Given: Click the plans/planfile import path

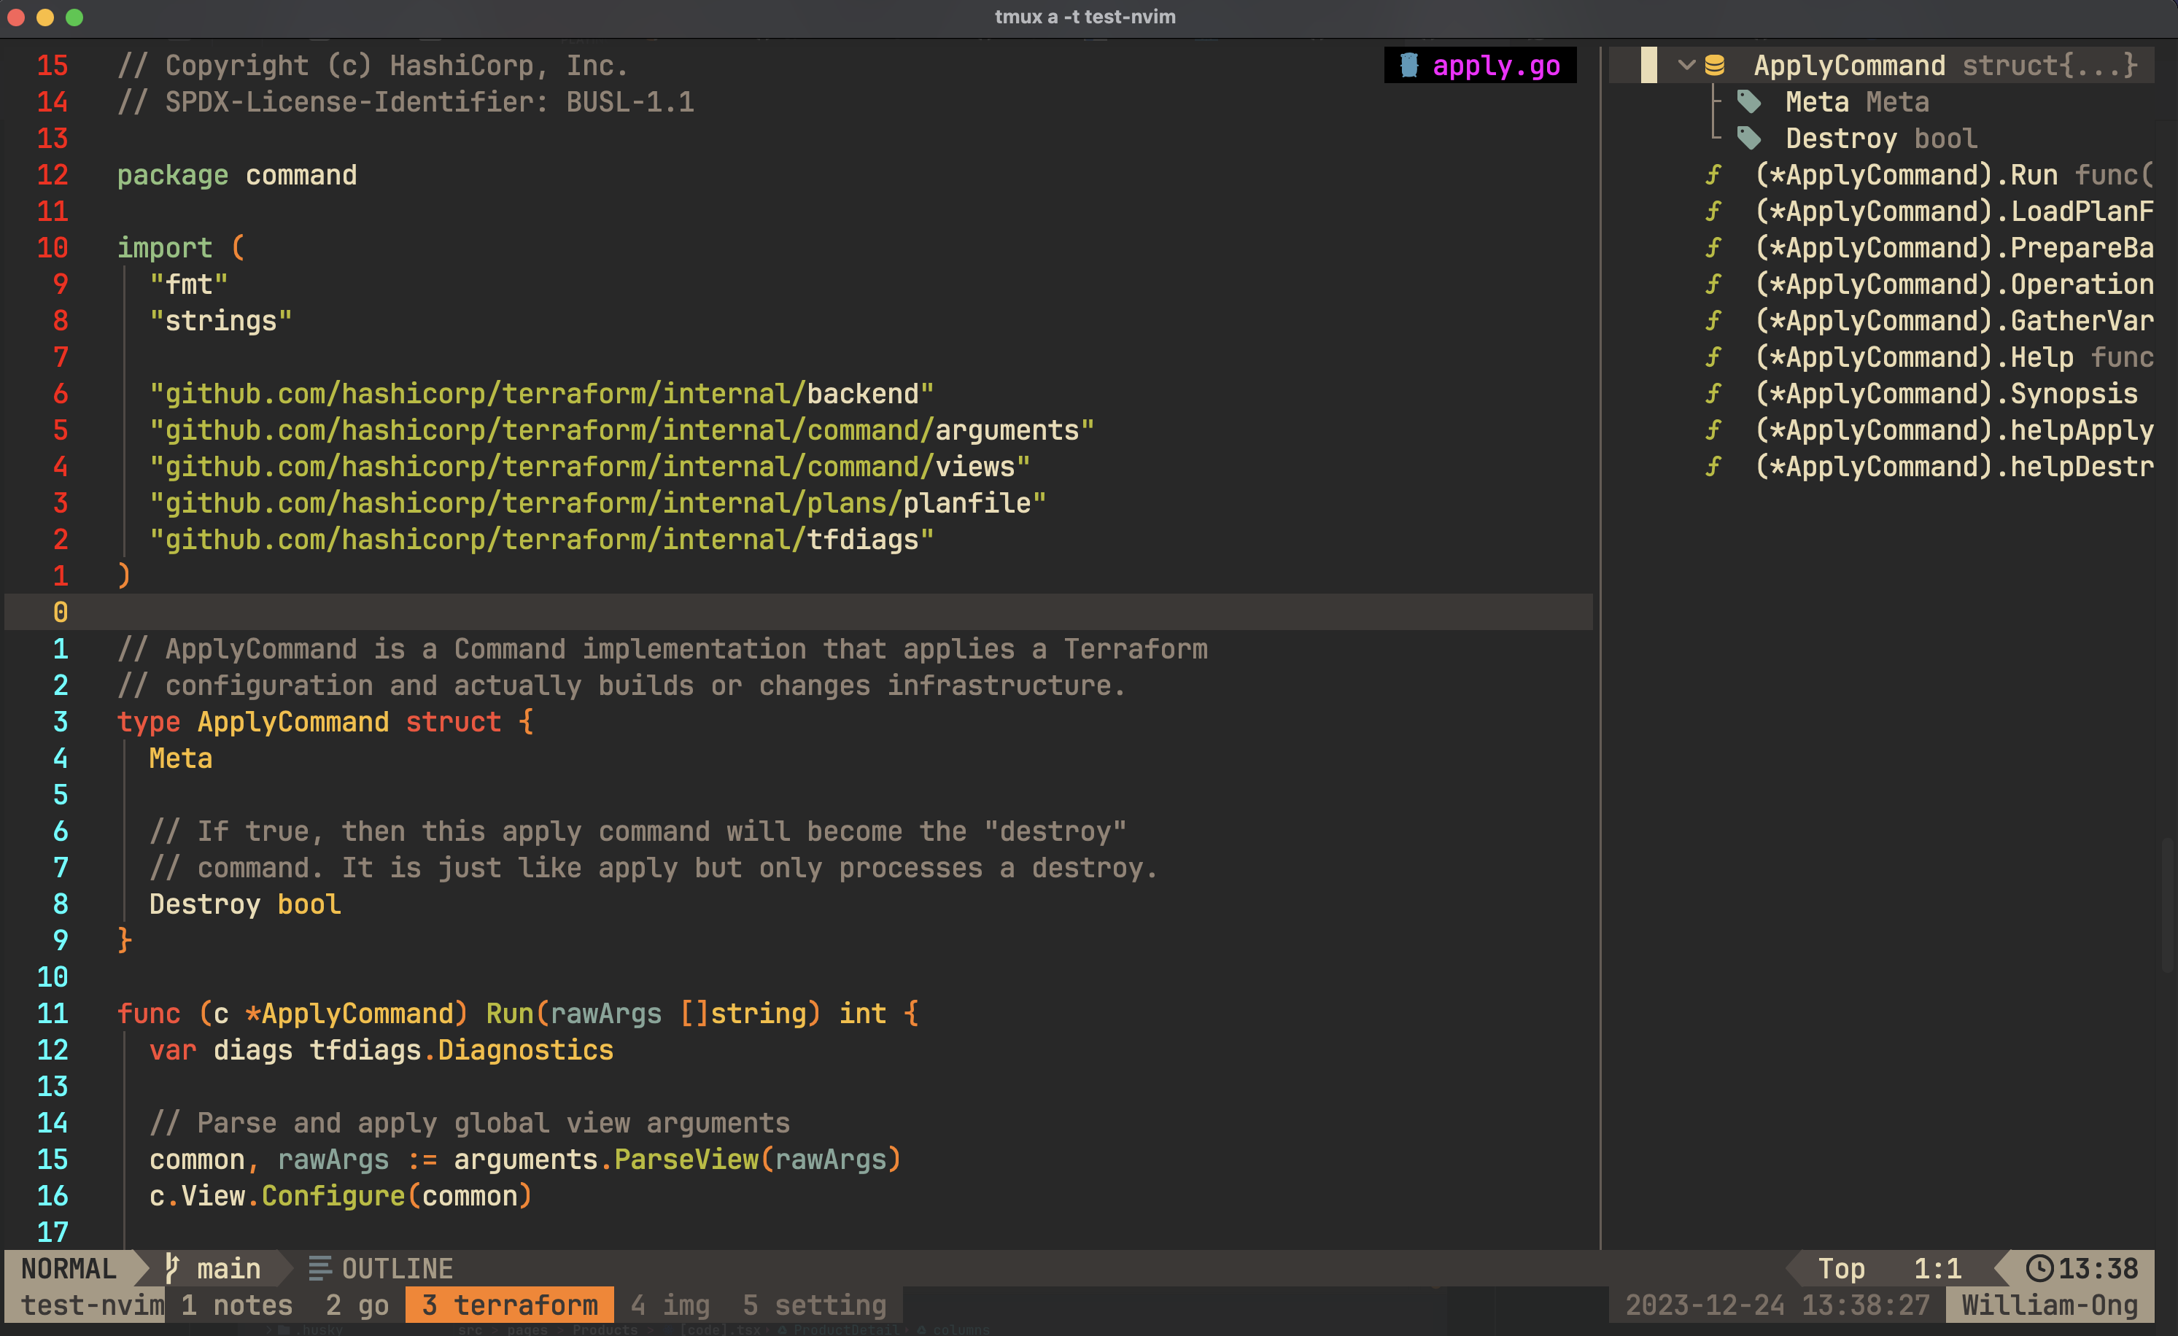Looking at the screenshot, I should [597, 502].
